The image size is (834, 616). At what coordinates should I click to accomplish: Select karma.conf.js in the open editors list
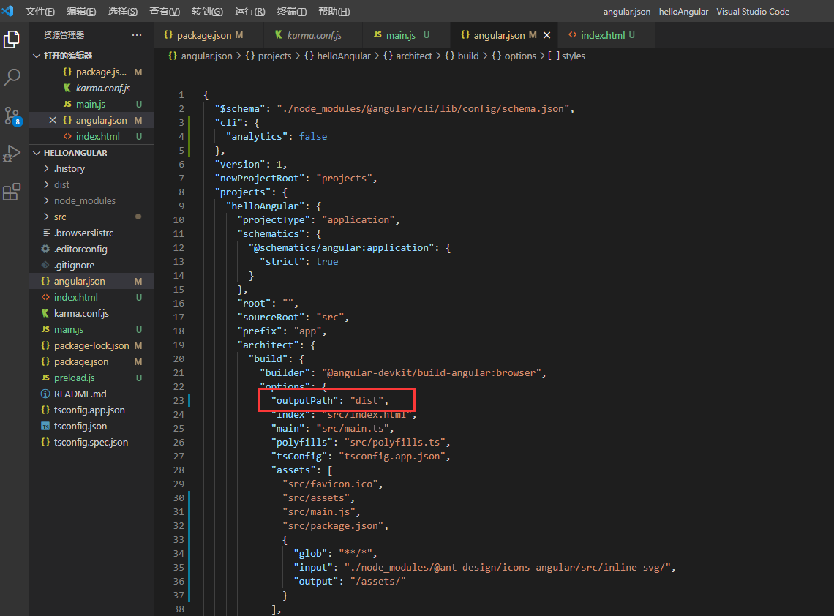click(91, 88)
